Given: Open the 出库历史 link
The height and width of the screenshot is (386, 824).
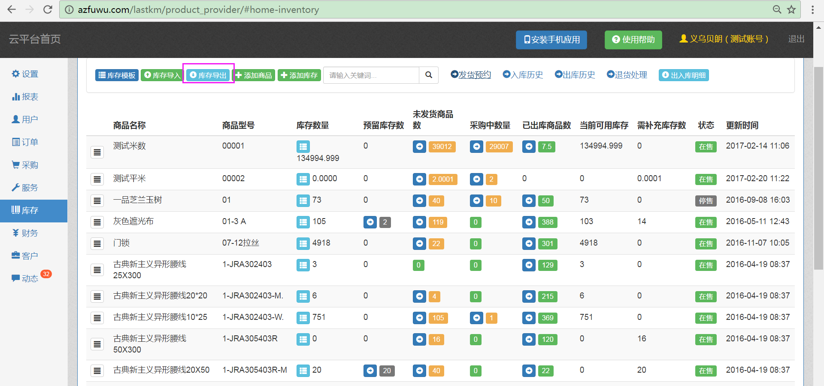Looking at the screenshot, I should coord(575,75).
